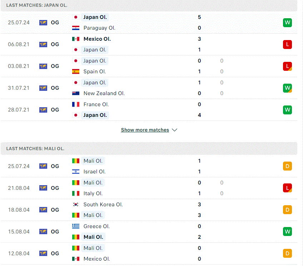This screenshot has width=303, height=266.
Task: Open the New Zealand Ol. team name
Action: pyautogui.click(x=104, y=93)
